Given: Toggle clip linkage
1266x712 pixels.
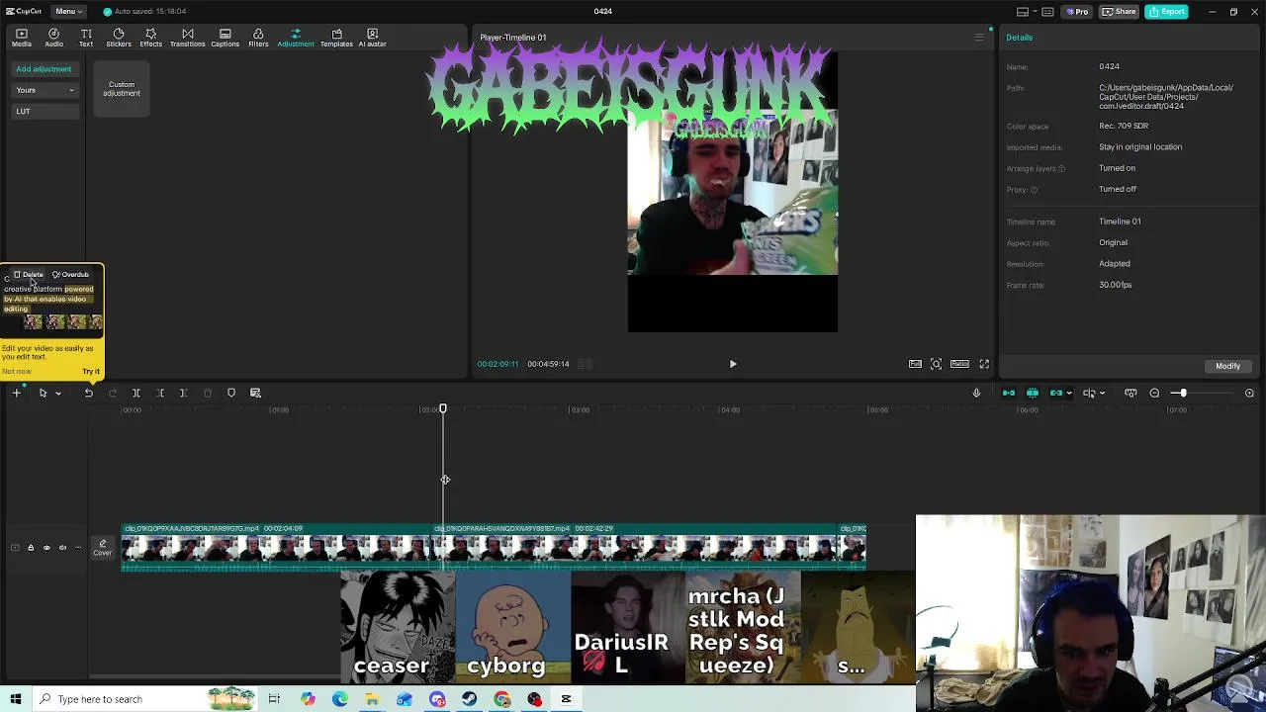Looking at the screenshot, I should [x=1056, y=394].
